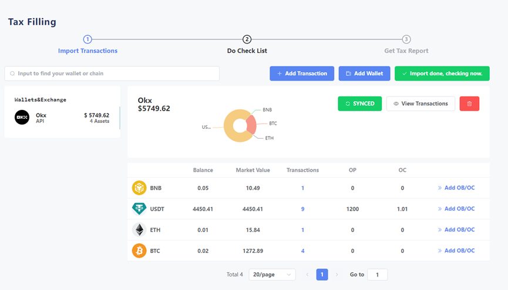Click the Wallets&Exchange heading

point(40,99)
